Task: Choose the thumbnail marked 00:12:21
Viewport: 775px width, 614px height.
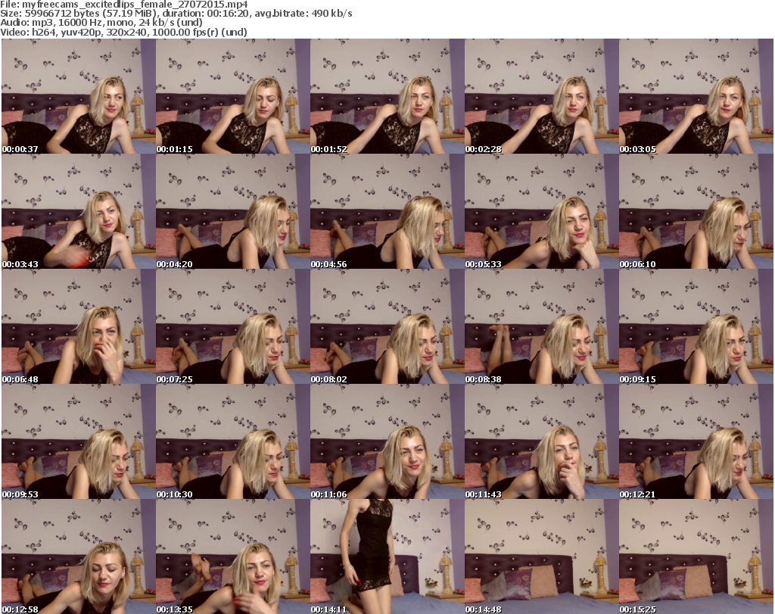Action: pos(696,441)
